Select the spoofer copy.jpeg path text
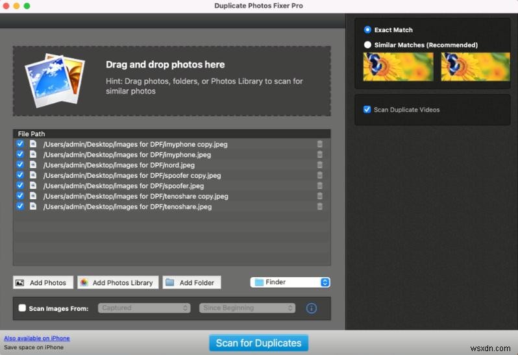The height and width of the screenshot is (355, 518). coord(132,175)
